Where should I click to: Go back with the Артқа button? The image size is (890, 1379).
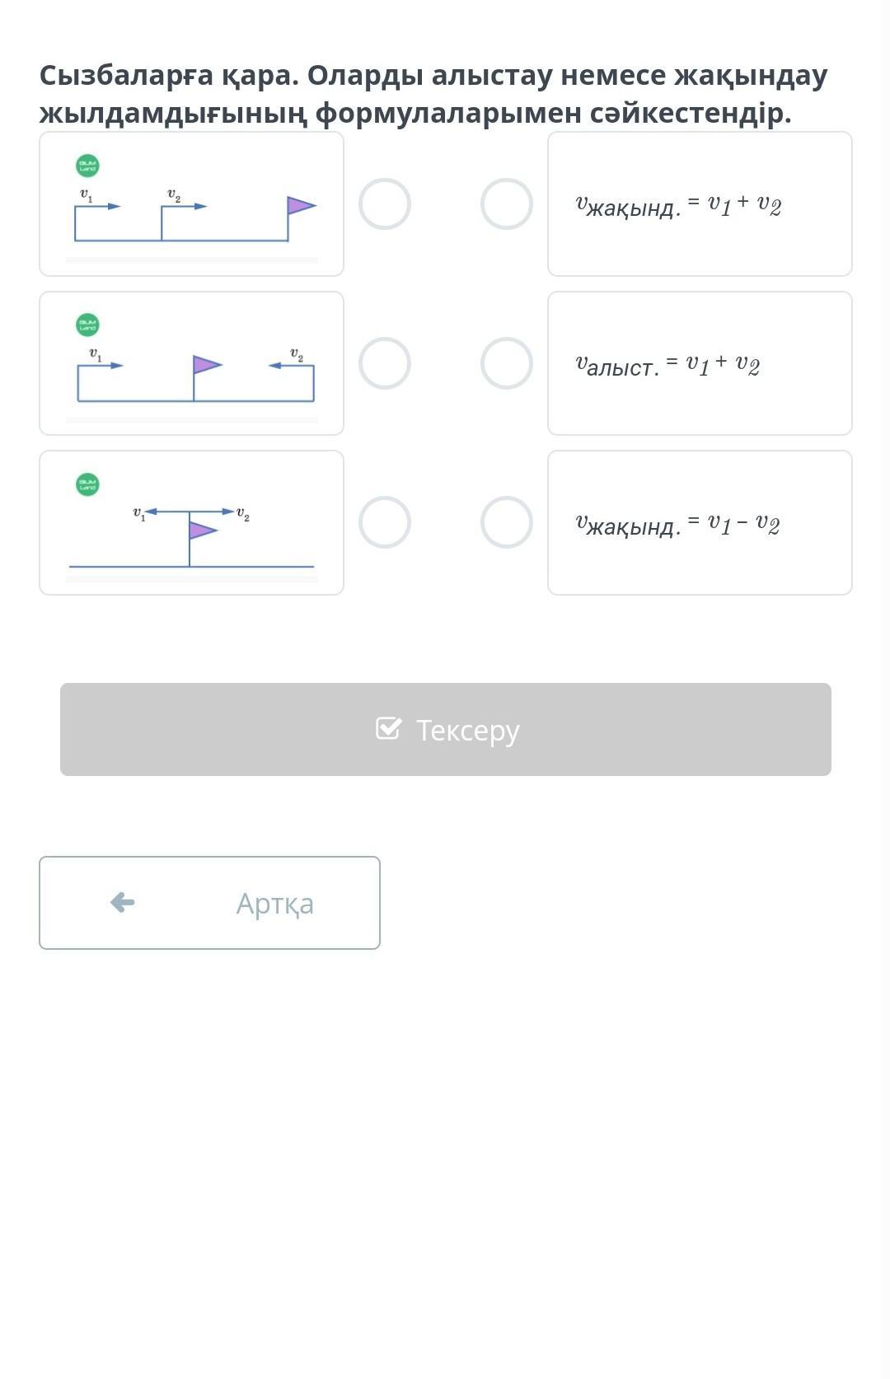209,903
